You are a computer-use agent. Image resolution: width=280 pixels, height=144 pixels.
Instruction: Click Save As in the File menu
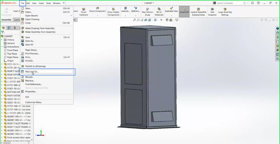[30, 41]
